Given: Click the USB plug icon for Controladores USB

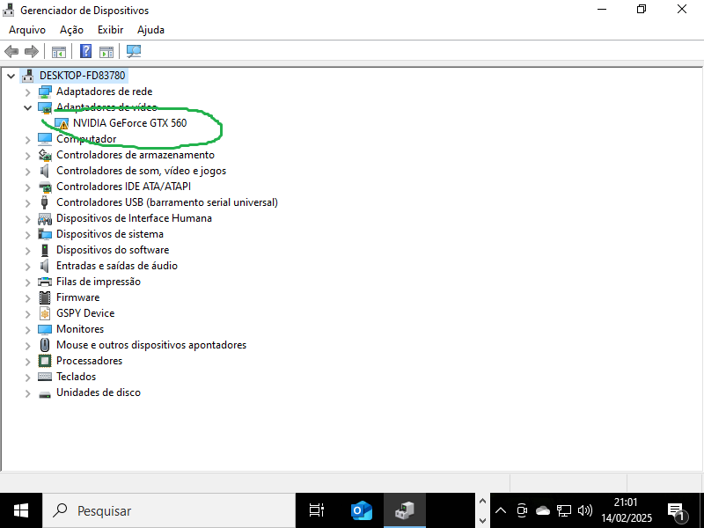Looking at the screenshot, I should tap(45, 202).
